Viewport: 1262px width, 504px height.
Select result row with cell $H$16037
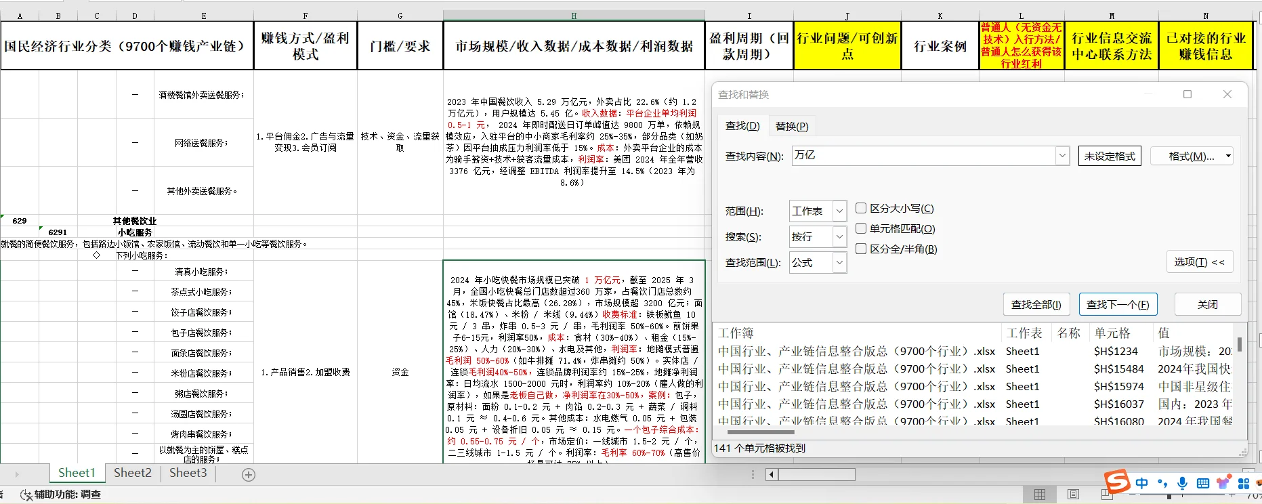(975, 404)
